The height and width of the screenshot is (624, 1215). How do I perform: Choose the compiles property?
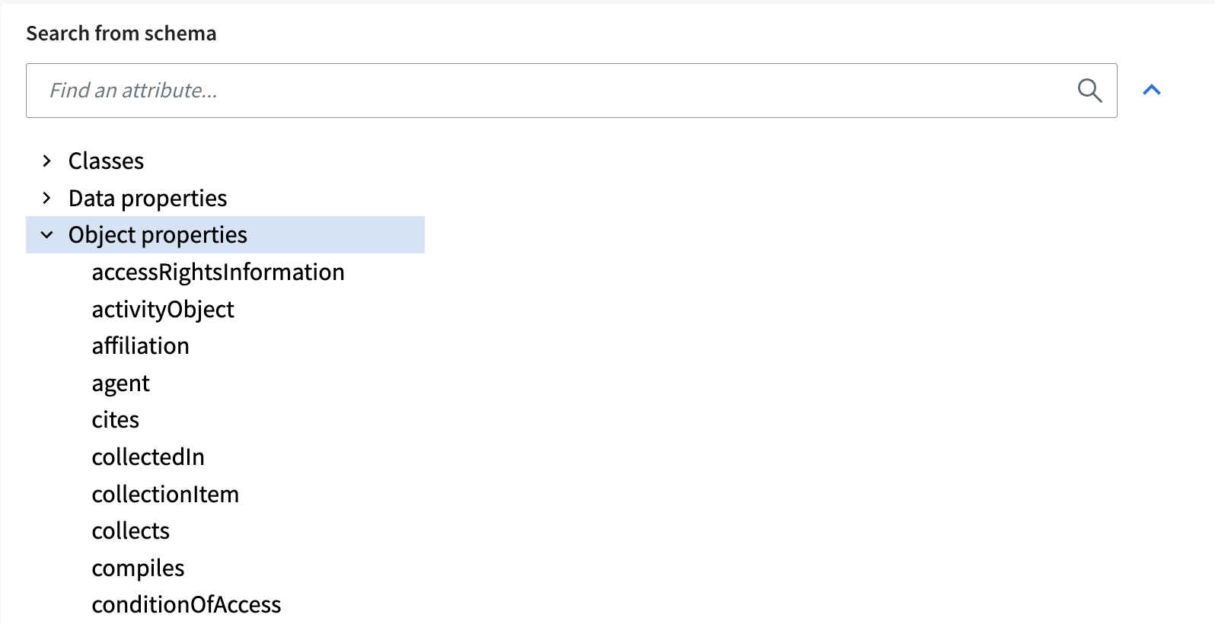[x=139, y=568]
